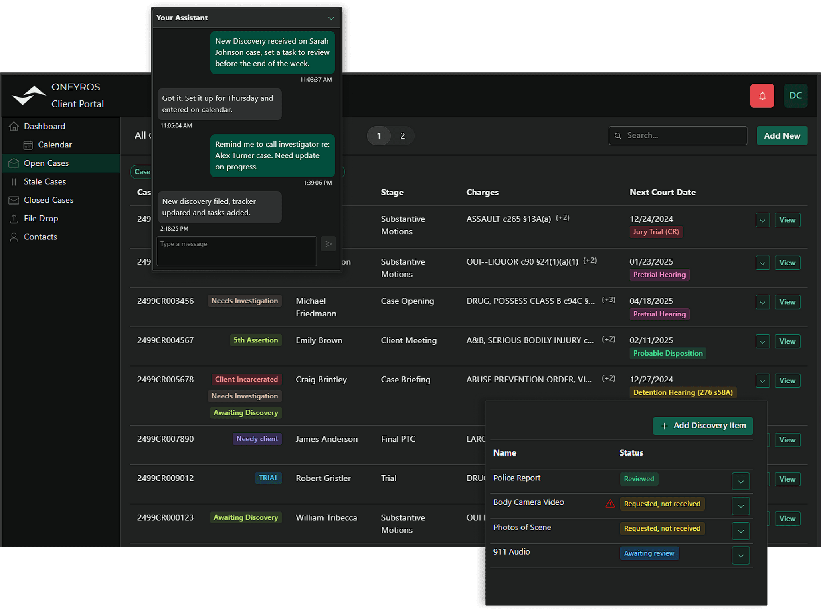Image resolution: width=821 pixels, height=611 pixels.
Task: View the OUI--LIQUOR case dated 01/23/2025
Action: [787, 263]
